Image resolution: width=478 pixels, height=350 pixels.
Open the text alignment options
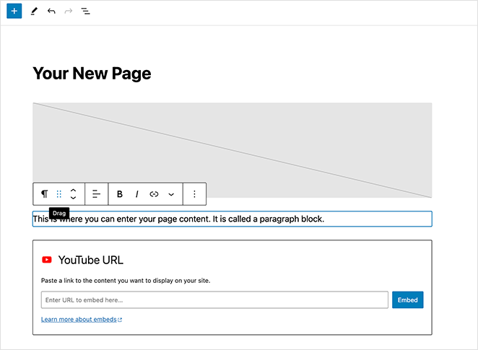click(96, 194)
